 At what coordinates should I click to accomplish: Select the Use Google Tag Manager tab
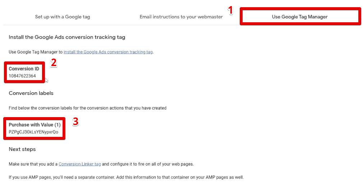click(300, 17)
